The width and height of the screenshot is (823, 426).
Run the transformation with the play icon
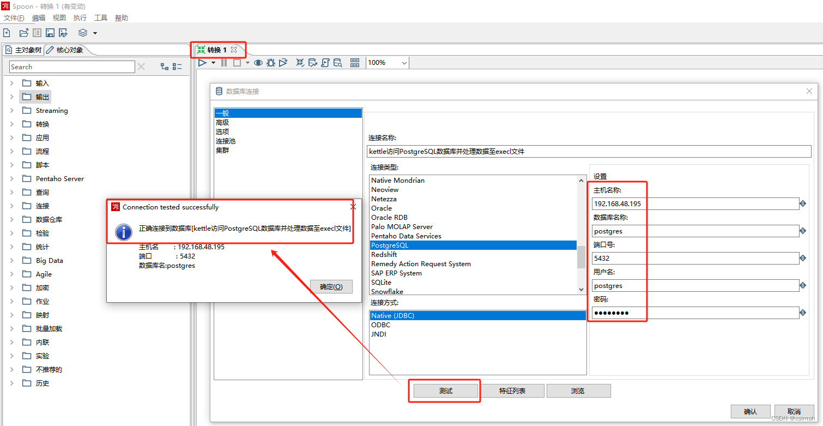coord(202,62)
